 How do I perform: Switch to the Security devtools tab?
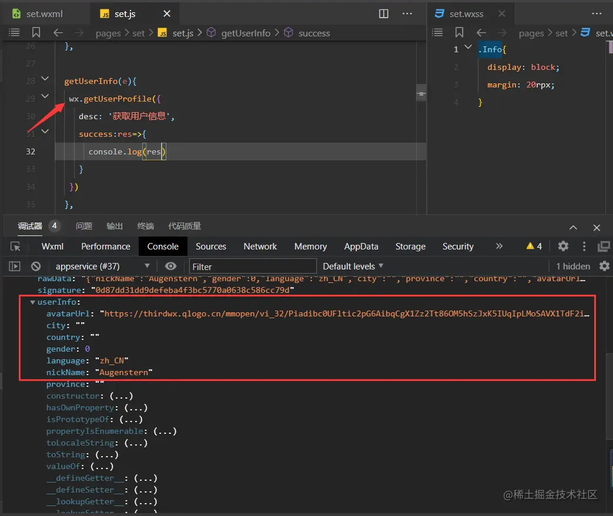click(458, 247)
